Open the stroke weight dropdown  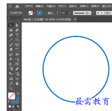point(70,13)
